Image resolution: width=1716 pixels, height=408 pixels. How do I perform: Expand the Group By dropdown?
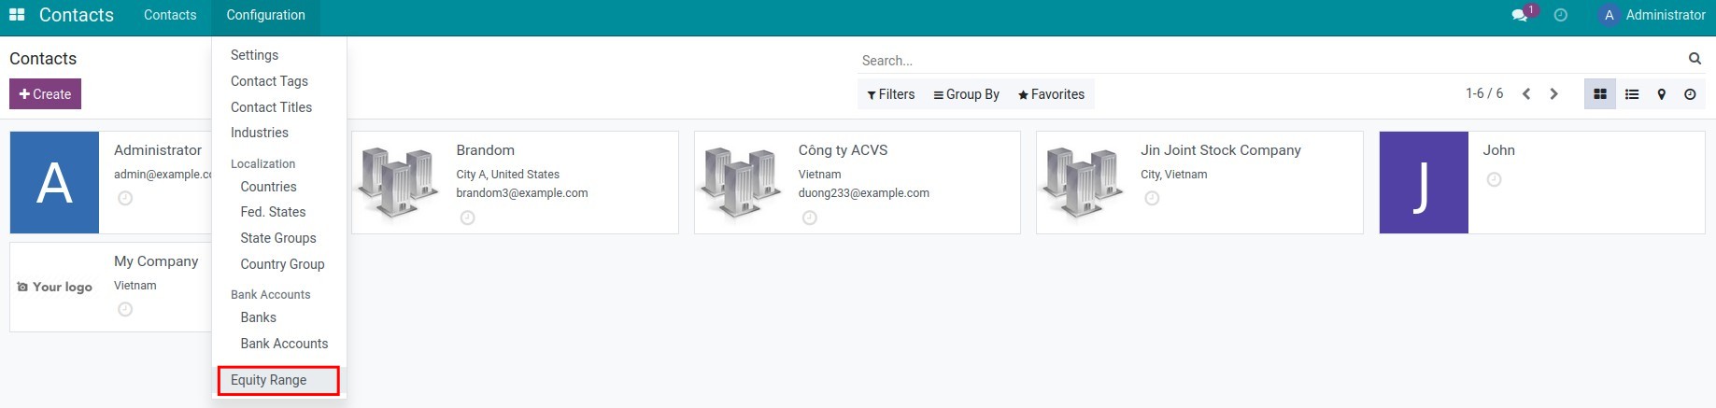966,94
